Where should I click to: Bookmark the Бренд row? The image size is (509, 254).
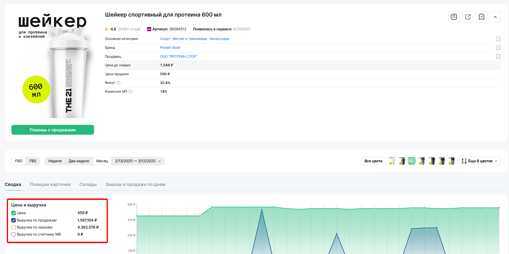click(x=498, y=48)
